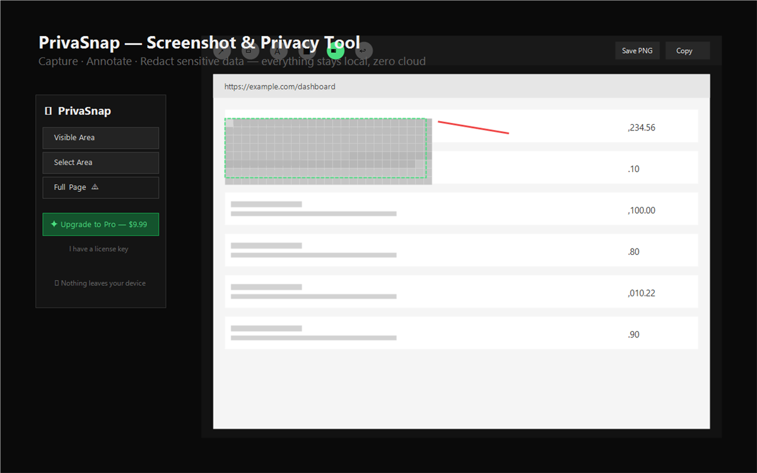Click Save PNG button

tap(637, 50)
